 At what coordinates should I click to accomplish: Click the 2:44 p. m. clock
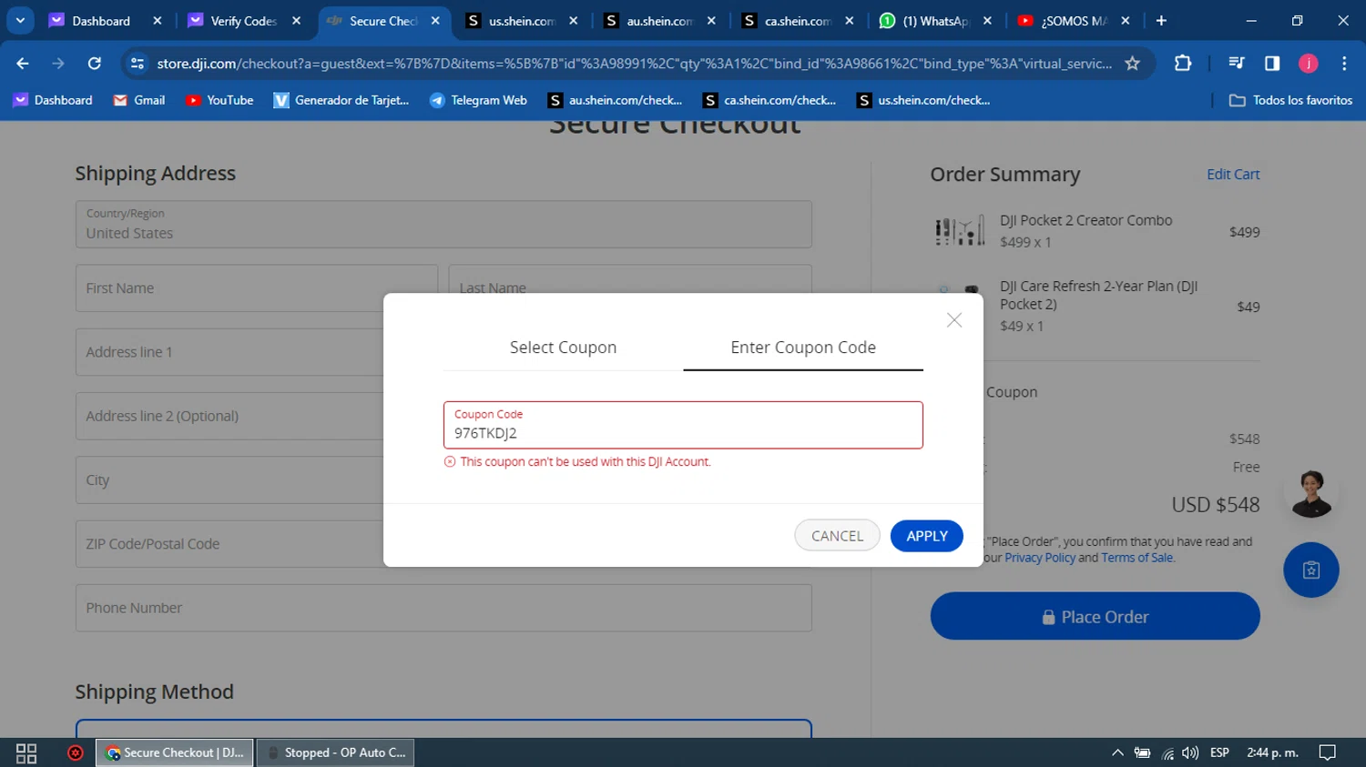coord(1272,752)
